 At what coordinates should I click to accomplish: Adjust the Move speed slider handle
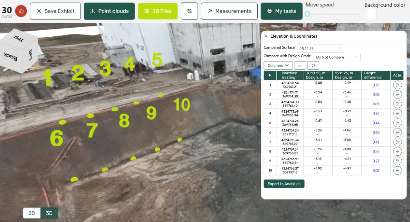[308, 14]
